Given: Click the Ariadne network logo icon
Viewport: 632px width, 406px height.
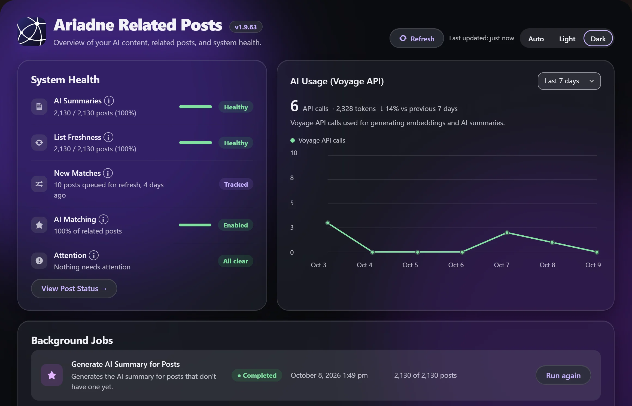Looking at the screenshot, I should pyautogui.click(x=32, y=31).
